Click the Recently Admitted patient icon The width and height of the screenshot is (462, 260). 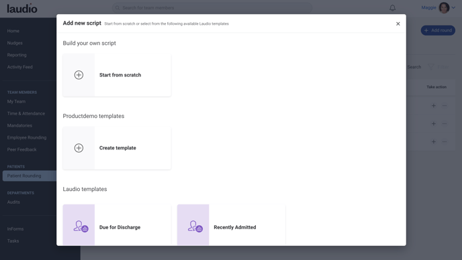coord(195,226)
